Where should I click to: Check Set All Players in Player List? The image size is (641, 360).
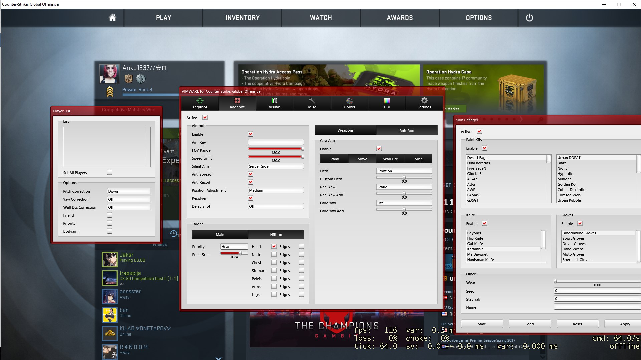tap(110, 172)
